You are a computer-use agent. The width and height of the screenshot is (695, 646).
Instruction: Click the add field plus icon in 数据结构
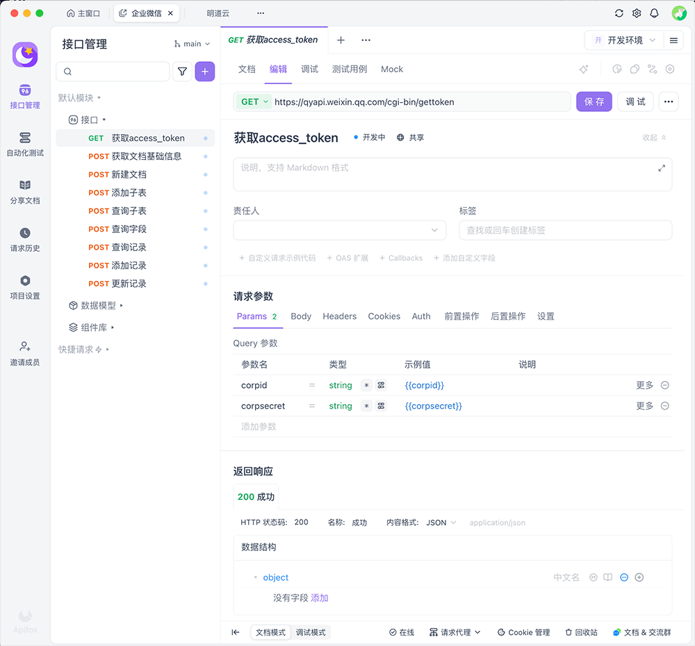point(639,577)
